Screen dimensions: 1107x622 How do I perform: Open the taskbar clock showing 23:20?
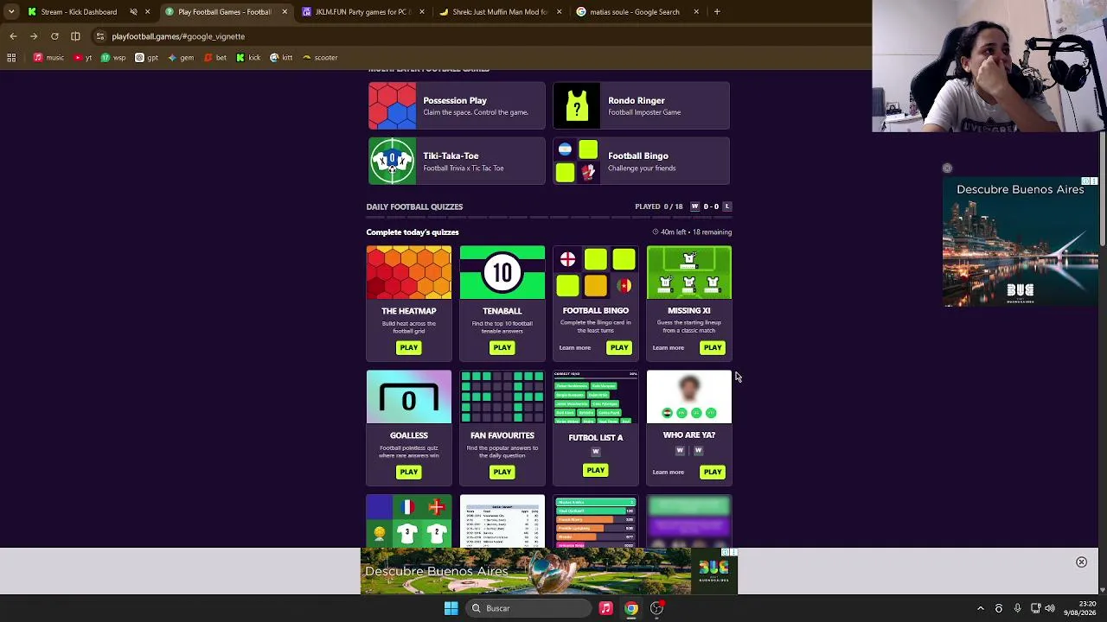[1081, 608]
